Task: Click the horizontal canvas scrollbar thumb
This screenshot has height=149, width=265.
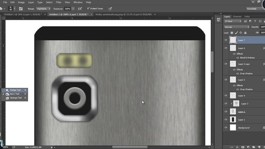Action: [130, 147]
